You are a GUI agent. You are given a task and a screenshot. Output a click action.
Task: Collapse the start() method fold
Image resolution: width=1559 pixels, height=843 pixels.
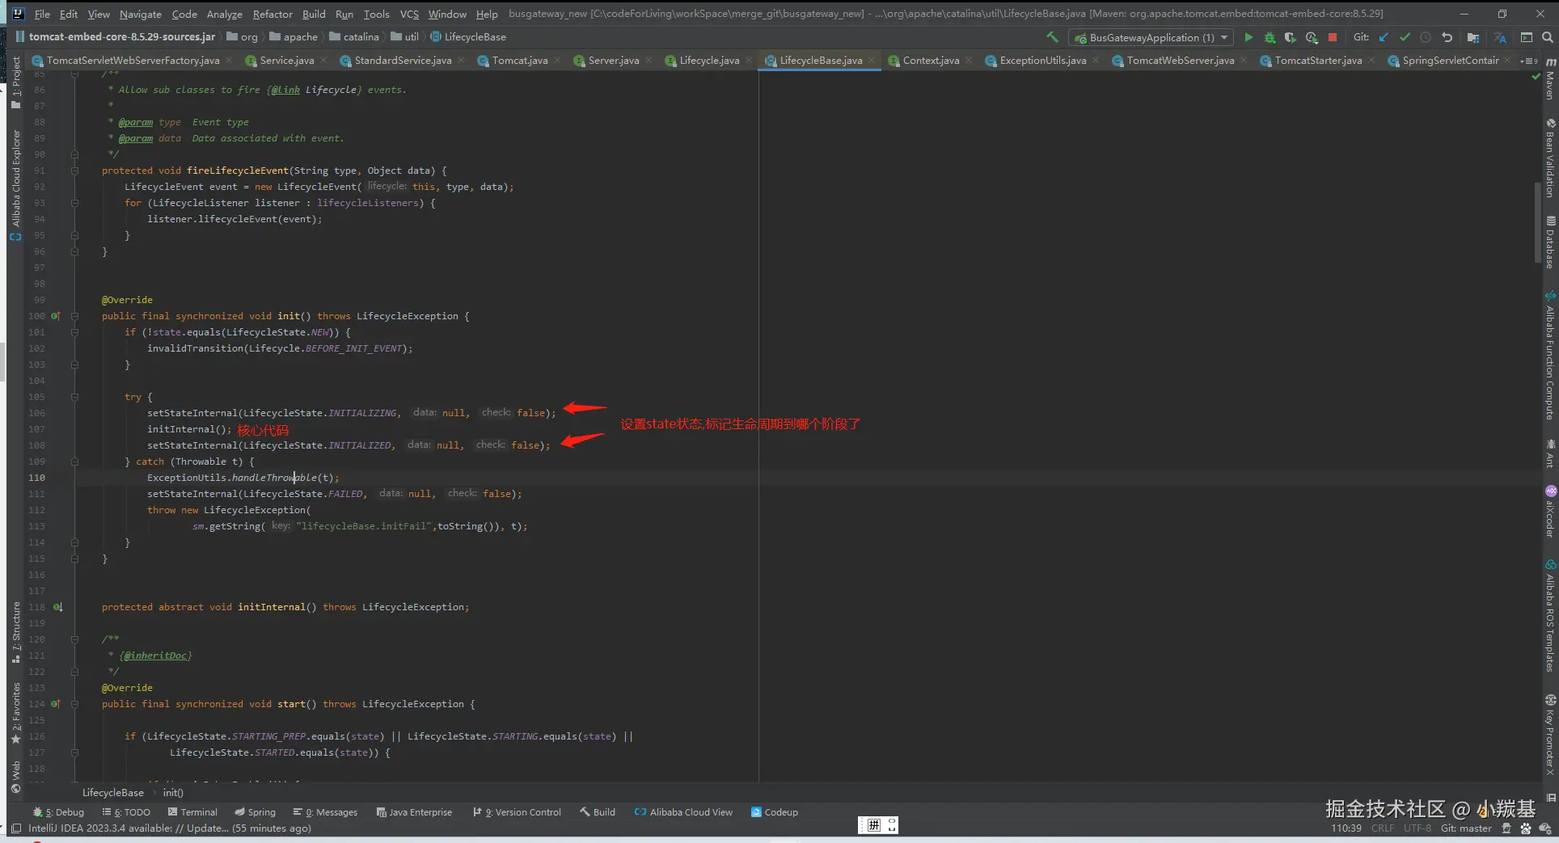point(74,704)
